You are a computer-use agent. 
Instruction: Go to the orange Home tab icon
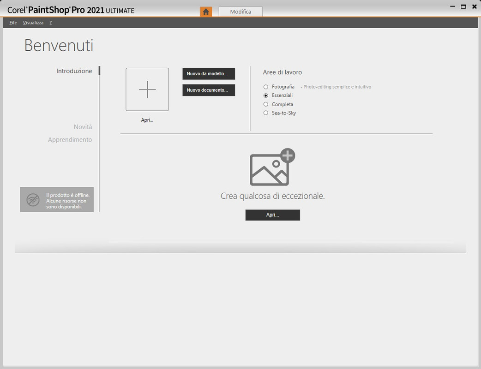206,12
